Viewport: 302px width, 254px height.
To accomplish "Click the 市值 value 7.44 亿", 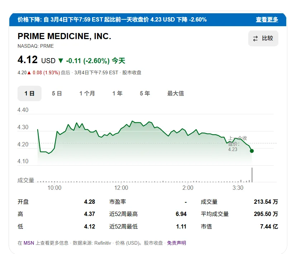I will pos(269,226).
